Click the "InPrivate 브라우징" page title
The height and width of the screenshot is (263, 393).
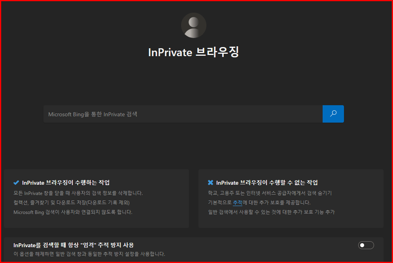(193, 52)
